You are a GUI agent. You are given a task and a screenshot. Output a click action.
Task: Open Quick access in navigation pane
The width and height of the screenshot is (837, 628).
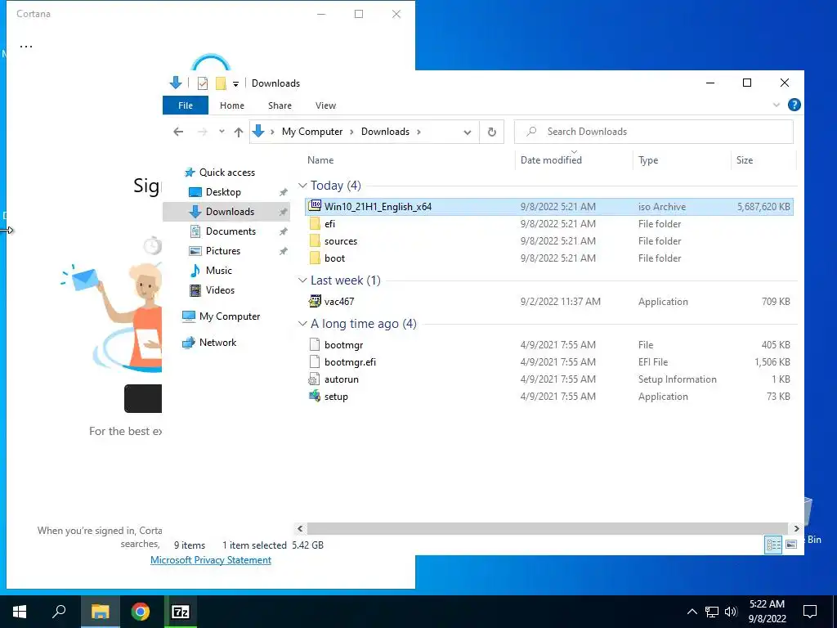(227, 173)
